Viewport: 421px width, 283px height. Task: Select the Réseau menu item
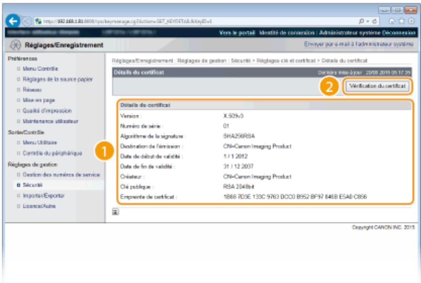click(32, 90)
